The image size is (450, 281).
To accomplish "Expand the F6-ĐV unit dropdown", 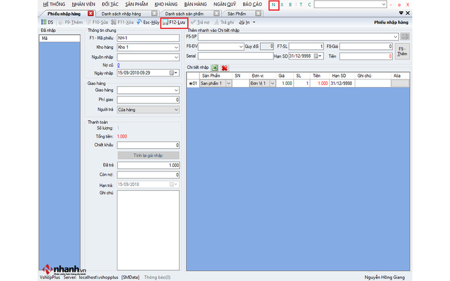I will 241,46.
